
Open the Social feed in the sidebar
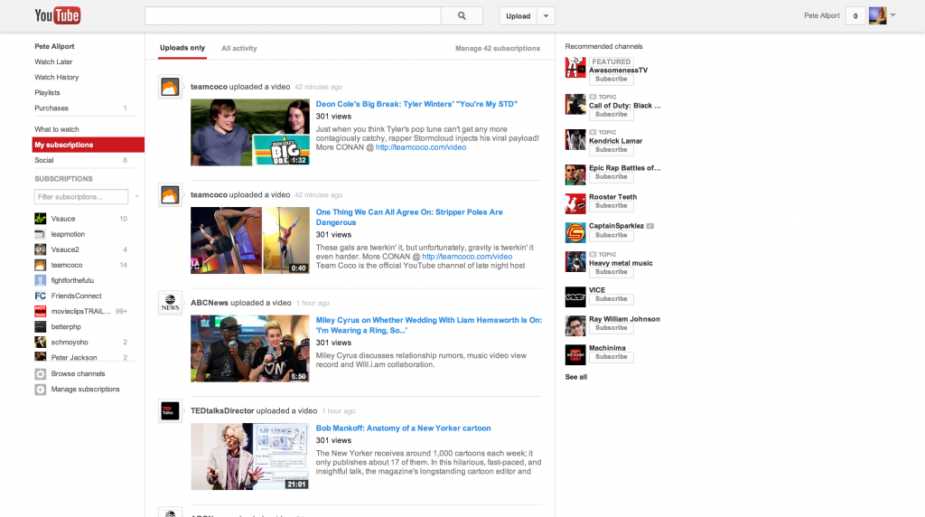(x=43, y=160)
